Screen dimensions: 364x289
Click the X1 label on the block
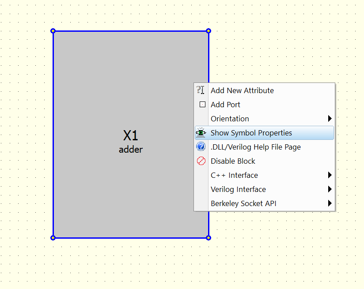tap(131, 136)
